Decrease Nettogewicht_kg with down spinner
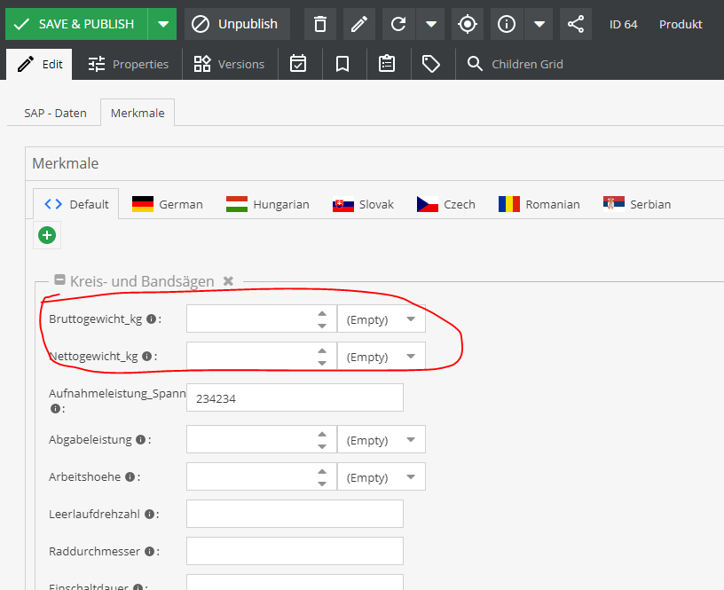This screenshot has height=590, width=724. 322,363
